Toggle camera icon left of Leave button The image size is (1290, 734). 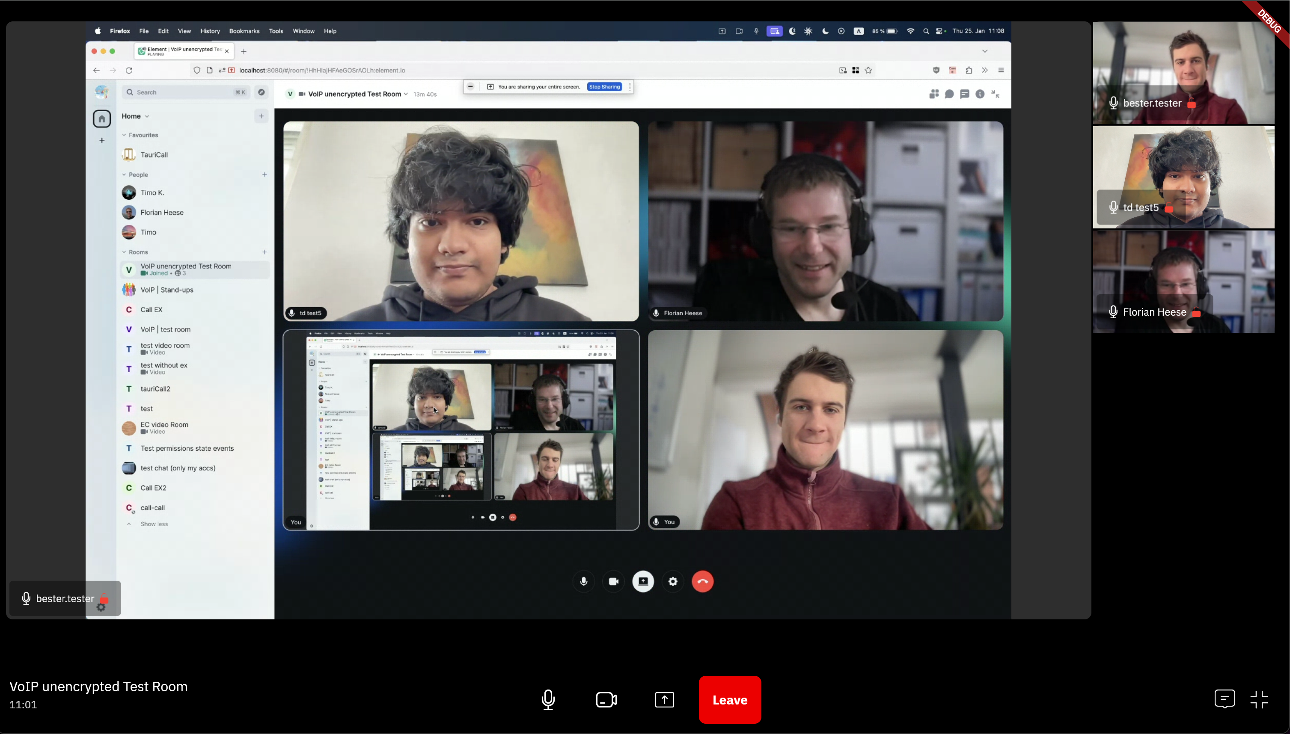[x=606, y=700]
